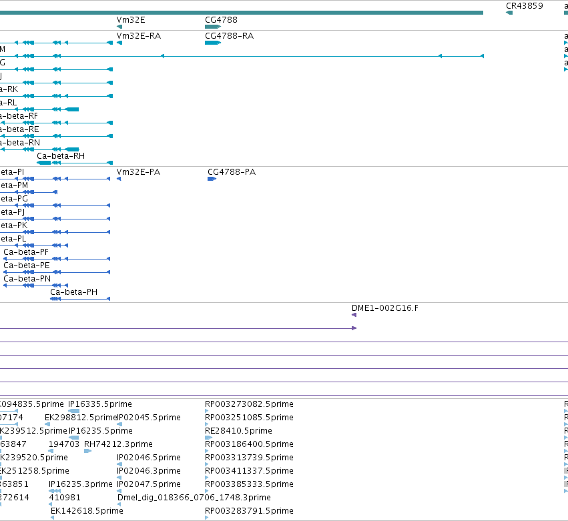The width and height of the screenshot is (568, 521).
Task: Select the DME1-002G16.F purple arrow glyph
Action: pyautogui.click(x=354, y=315)
